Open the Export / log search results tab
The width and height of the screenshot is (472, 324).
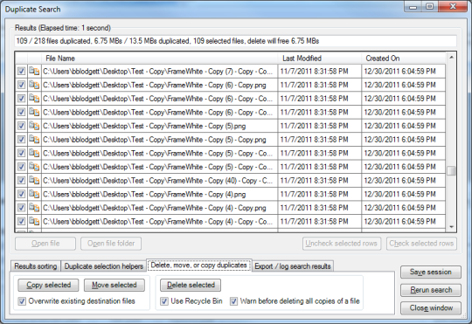click(x=293, y=266)
